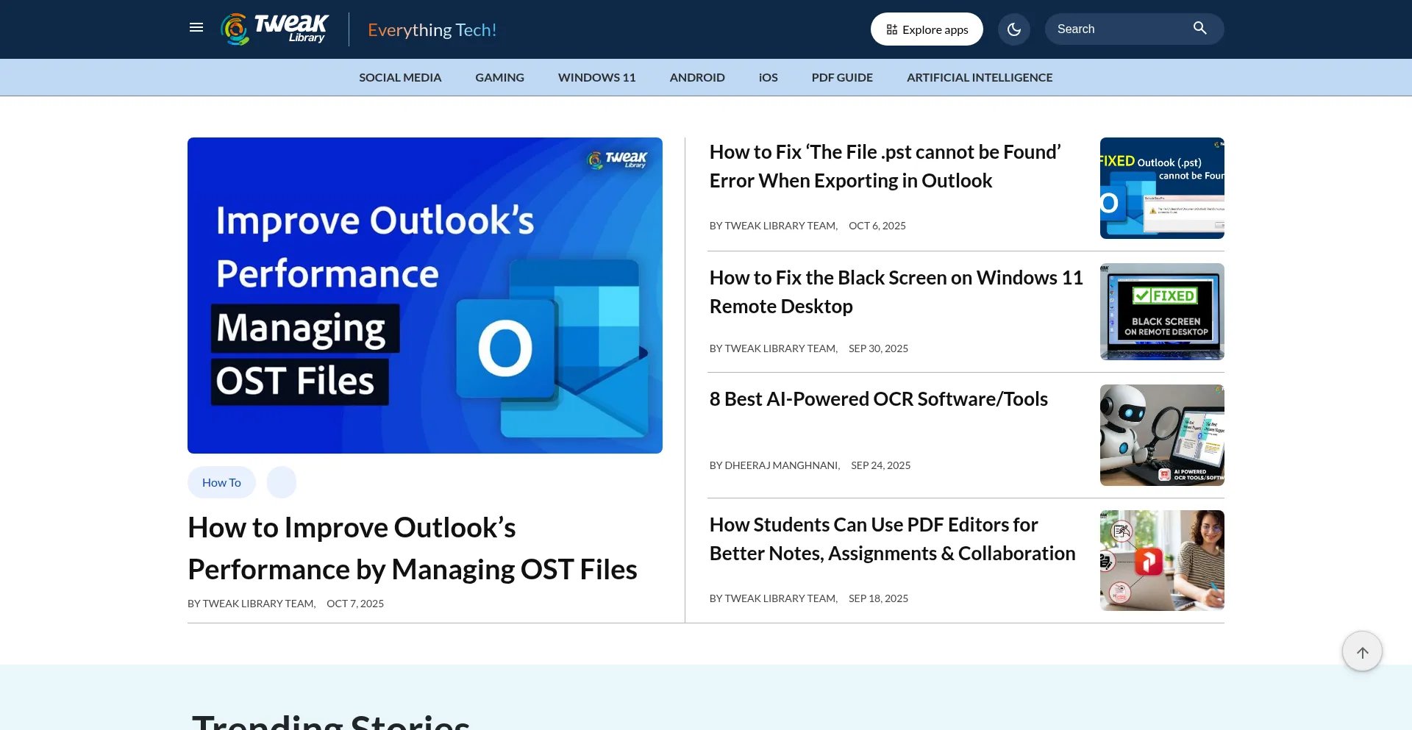Type in the Search input field
The height and width of the screenshot is (730, 1412).
coord(1118,29)
